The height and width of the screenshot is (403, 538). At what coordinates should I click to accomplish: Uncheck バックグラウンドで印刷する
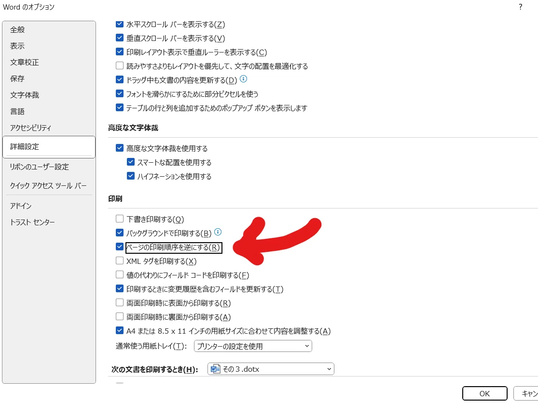point(119,233)
